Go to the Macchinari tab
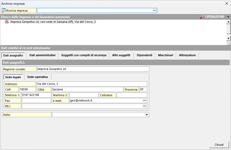This screenshot has width=231, height=150. [x=165, y=55]
